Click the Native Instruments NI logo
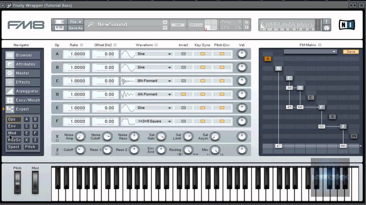The image size is (366, 205). (x=347, y=25)
